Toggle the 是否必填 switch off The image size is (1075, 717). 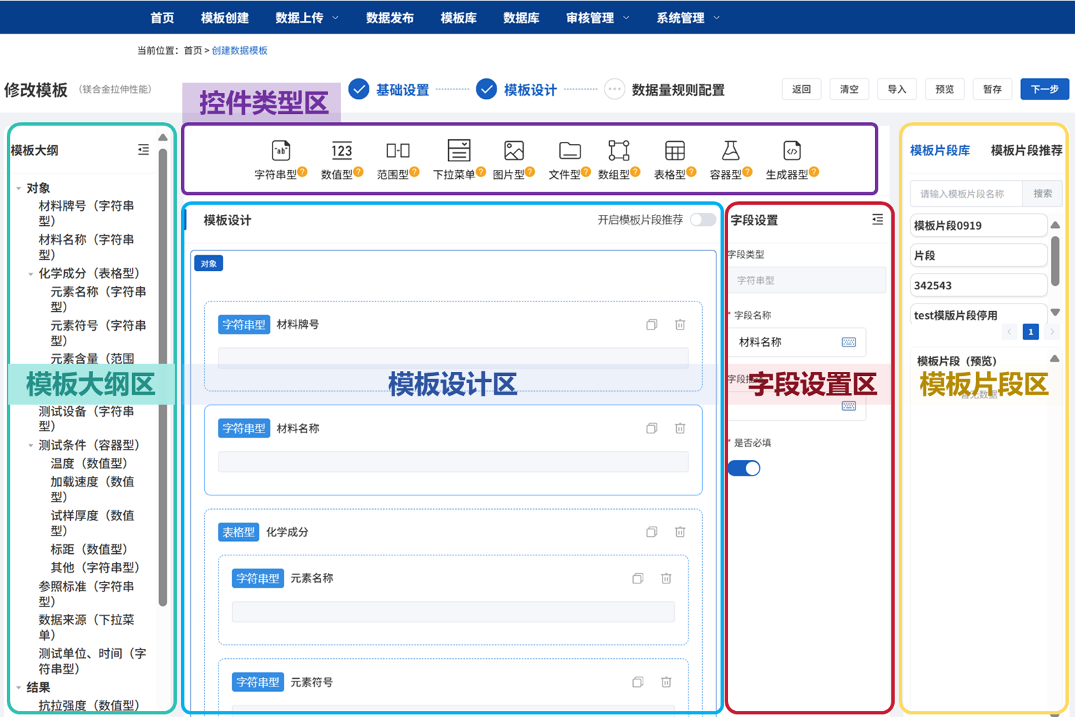tap(744, 468)
